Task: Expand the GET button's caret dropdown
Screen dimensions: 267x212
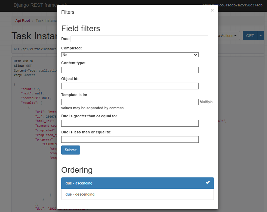Action: pos(261,36)
